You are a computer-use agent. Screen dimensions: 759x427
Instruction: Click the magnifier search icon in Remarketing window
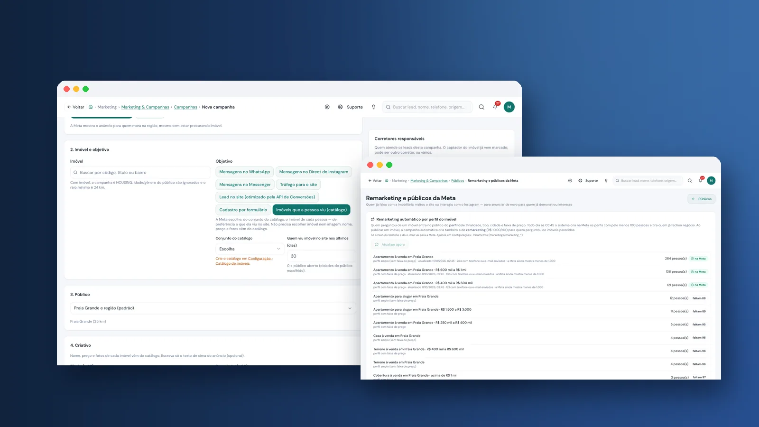(690, 180)
